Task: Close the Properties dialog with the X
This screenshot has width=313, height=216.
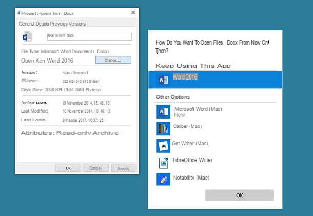Action: (x=133, y=13)
